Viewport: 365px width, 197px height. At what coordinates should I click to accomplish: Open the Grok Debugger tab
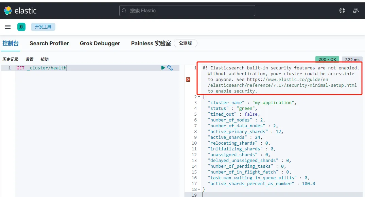pos(100,43)
